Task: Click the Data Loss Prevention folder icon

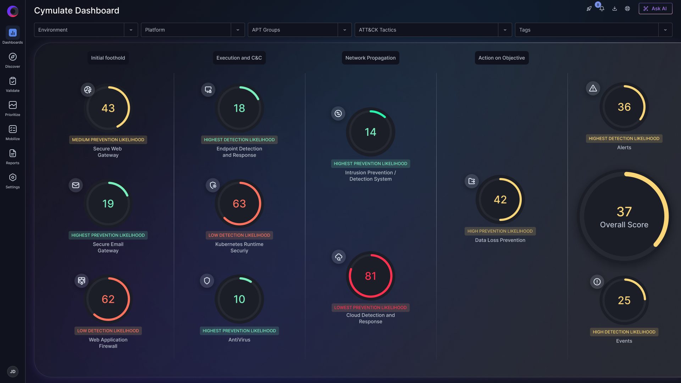Action: 472,181
